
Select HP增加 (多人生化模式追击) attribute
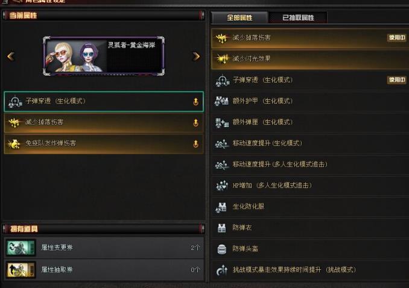(310, 186)
